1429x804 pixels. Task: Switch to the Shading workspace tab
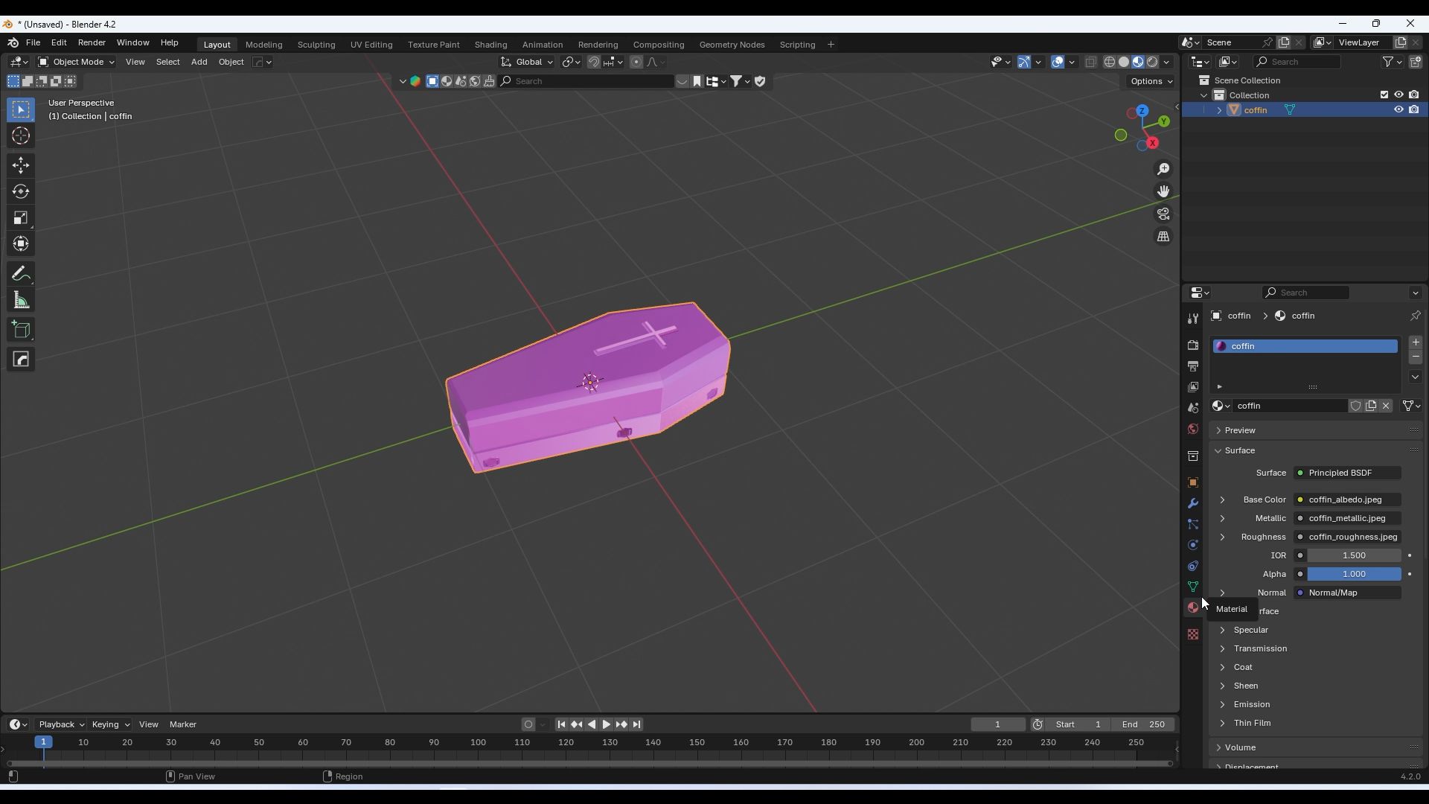tap(490, 45)
